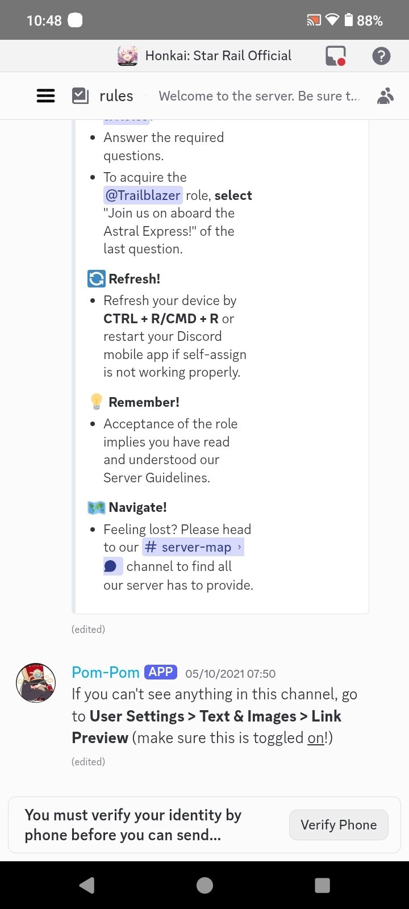Tap the APP badge next to Pom-Pom

(161, 672)
